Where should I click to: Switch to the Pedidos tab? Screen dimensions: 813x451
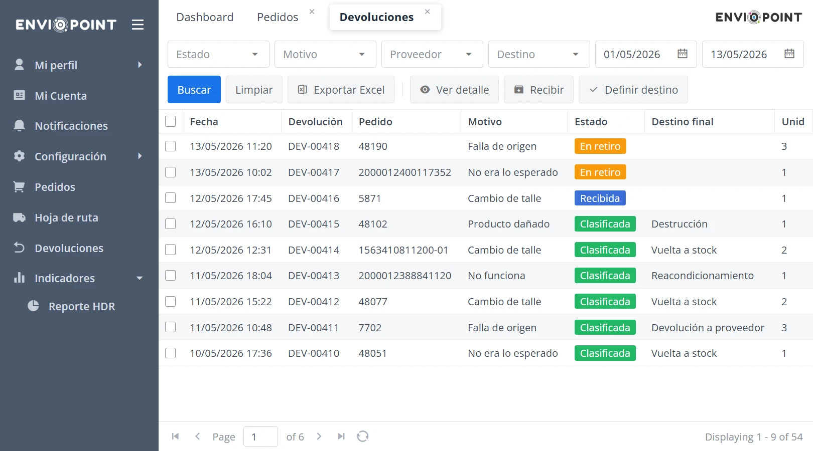tap(278, 17)
